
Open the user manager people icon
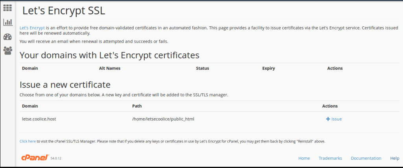[x=8, y=50]
